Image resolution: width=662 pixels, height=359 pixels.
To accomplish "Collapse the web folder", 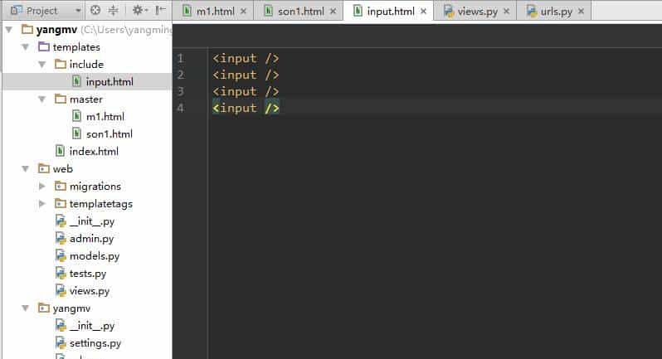I will pyautogui.click(x=26, y=169).
